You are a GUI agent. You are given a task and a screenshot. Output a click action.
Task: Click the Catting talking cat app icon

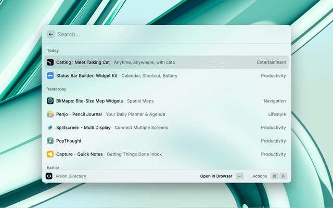tap(50, 62)
